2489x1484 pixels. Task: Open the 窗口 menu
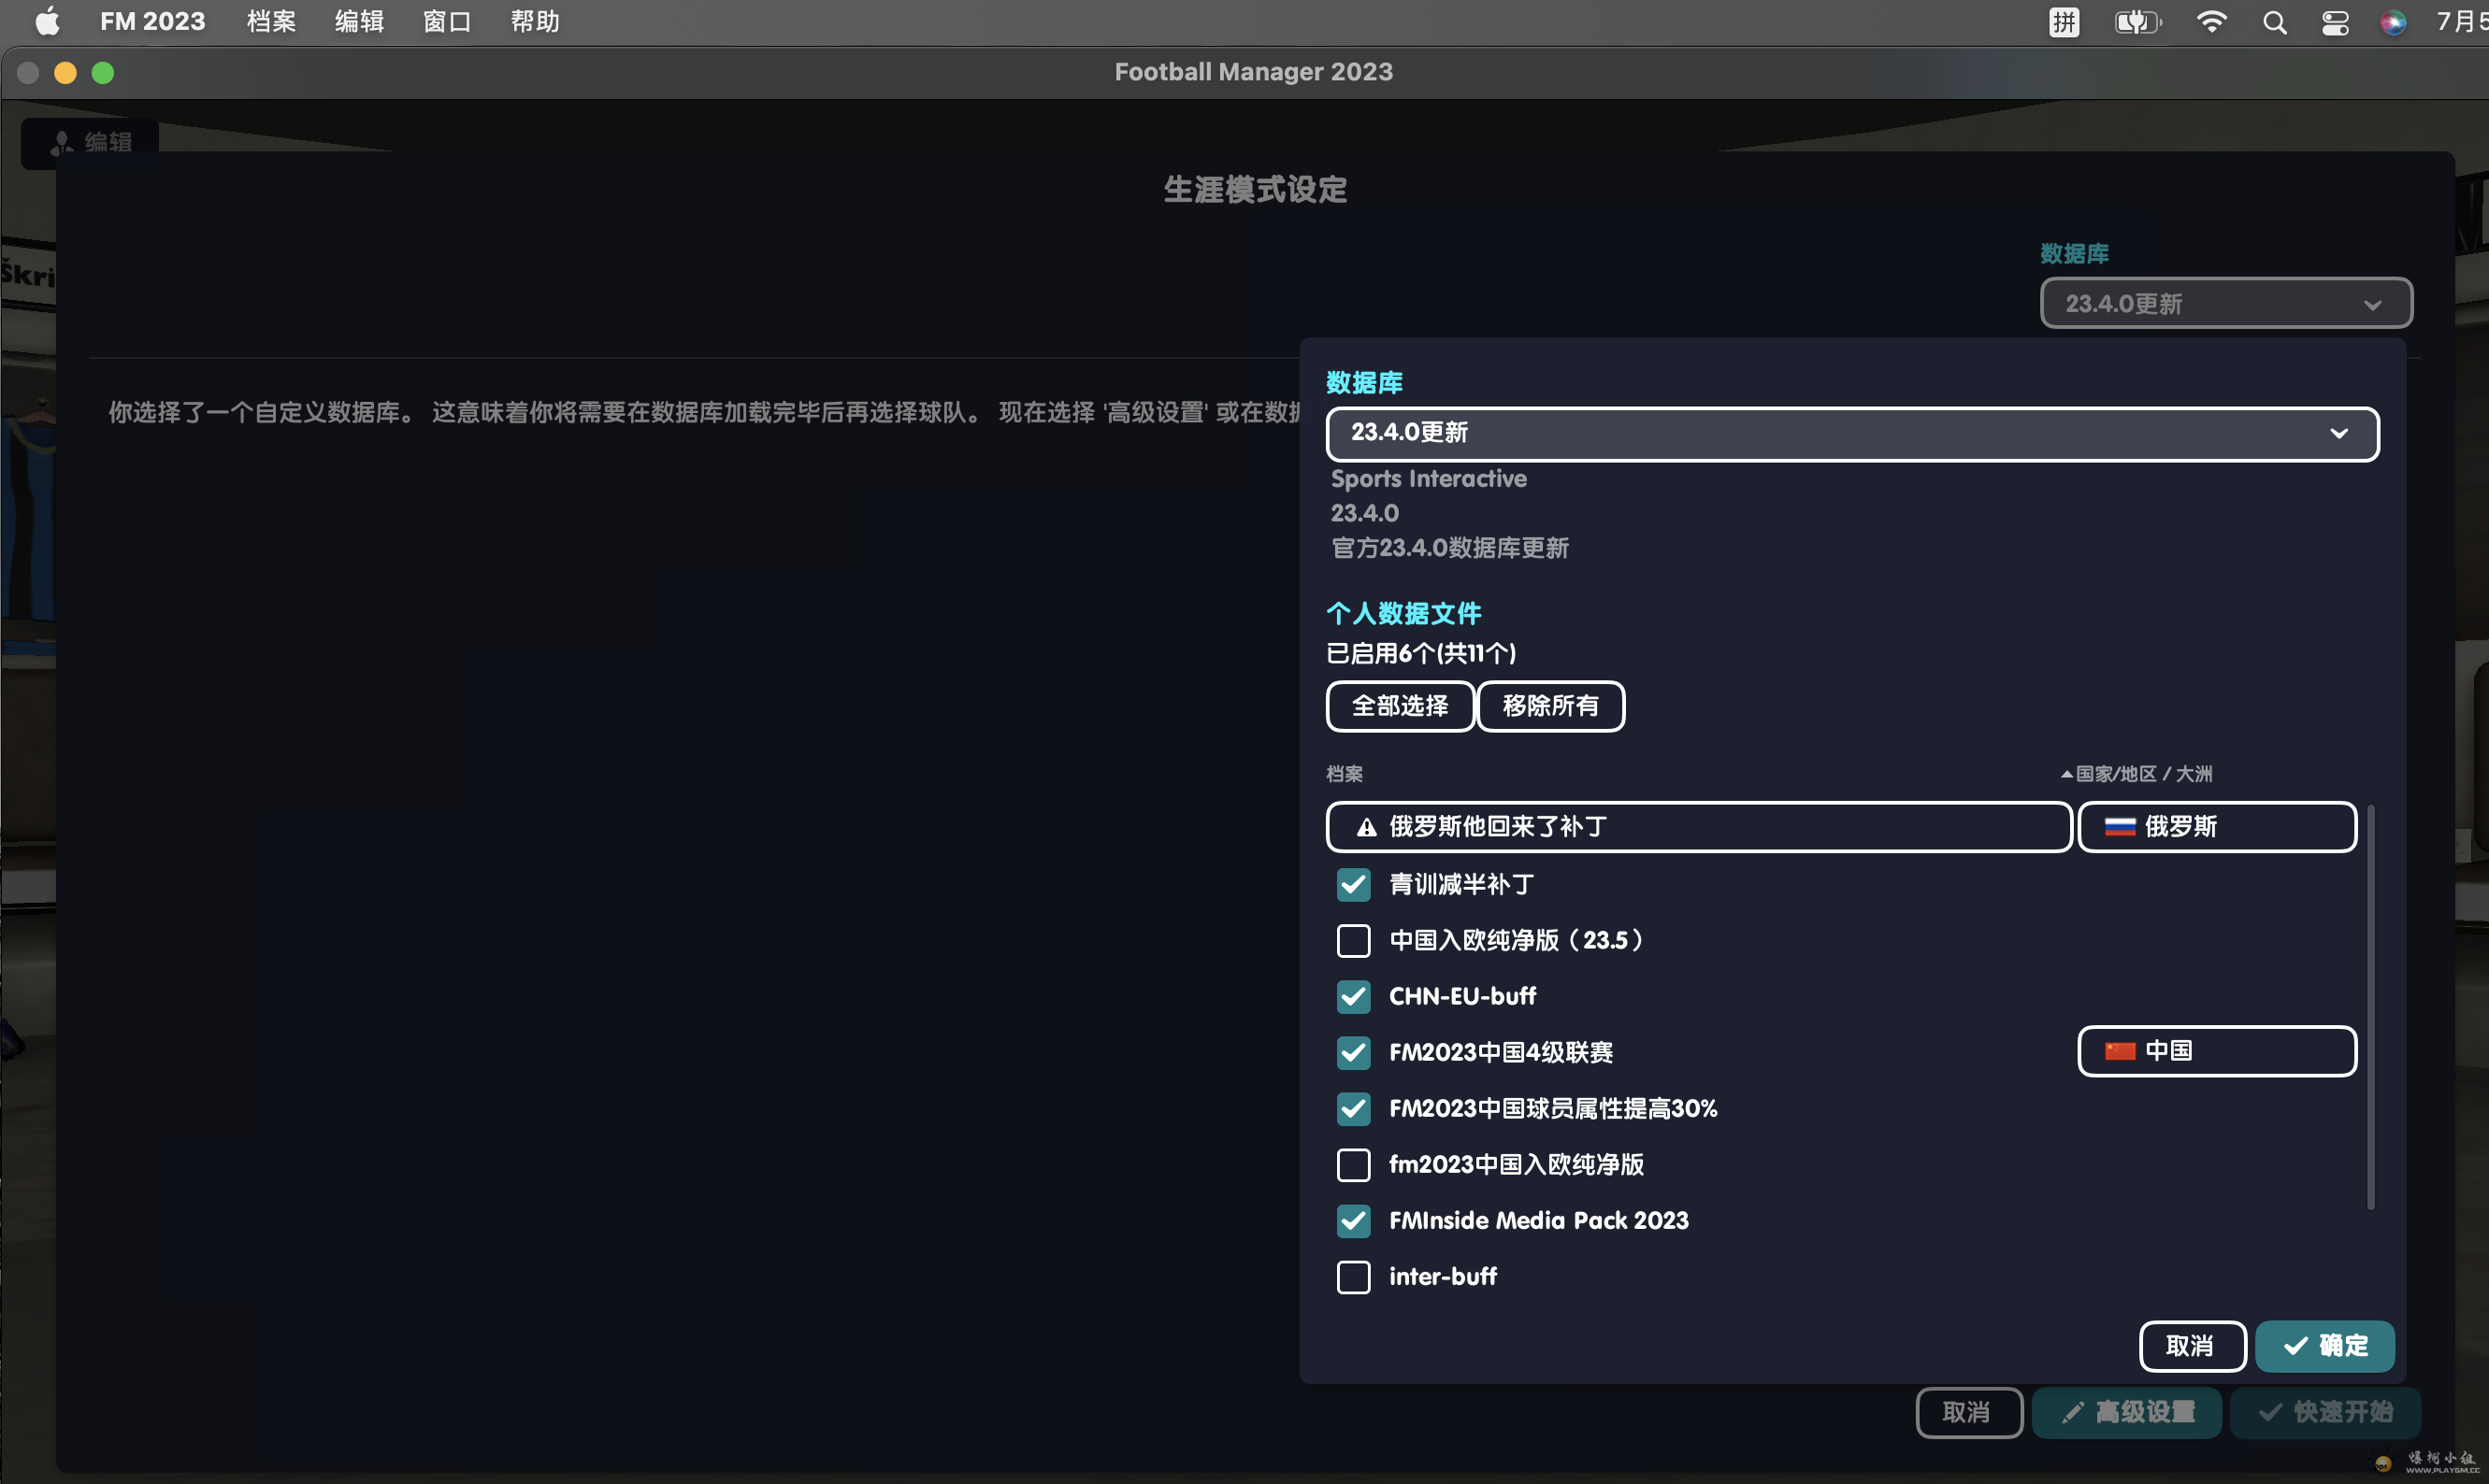point(446,21)
